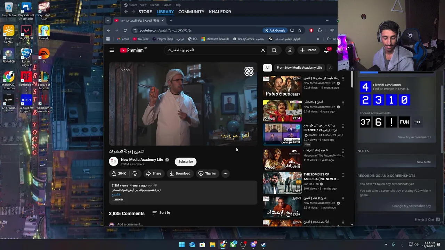Open the Steam Friends menu

coord(154,5)
